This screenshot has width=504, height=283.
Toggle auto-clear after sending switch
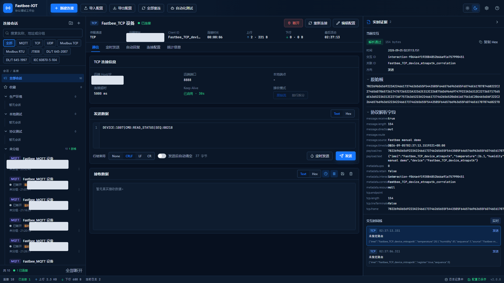click(x=162, y=156)
